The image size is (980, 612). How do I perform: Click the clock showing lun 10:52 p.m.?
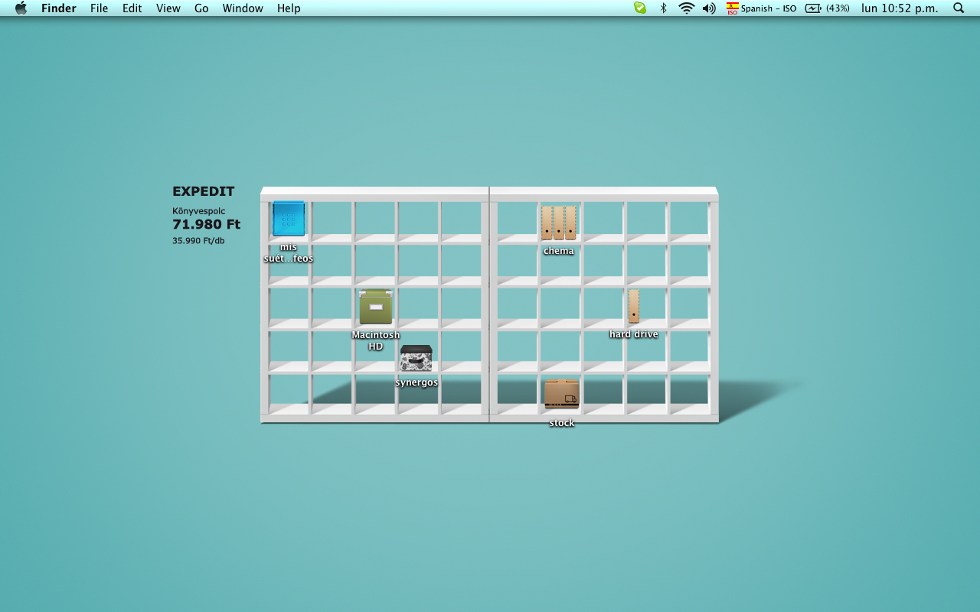click(900, 8)
